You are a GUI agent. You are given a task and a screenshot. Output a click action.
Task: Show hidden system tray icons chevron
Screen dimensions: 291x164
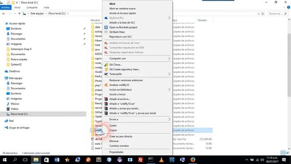point(246,160)
